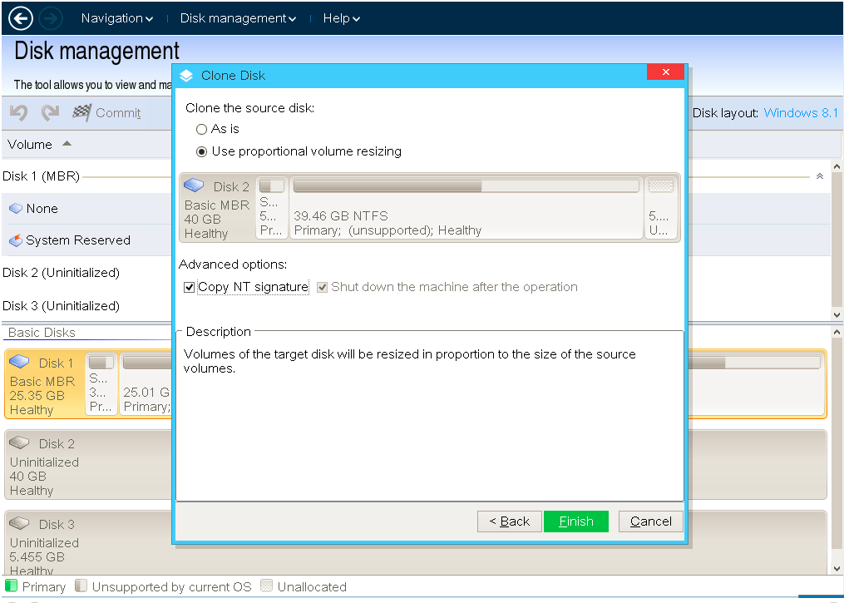849x603 pixels.
Task: Collapse Disk 1 group with double chevron
Action: [x=820, y=176]
